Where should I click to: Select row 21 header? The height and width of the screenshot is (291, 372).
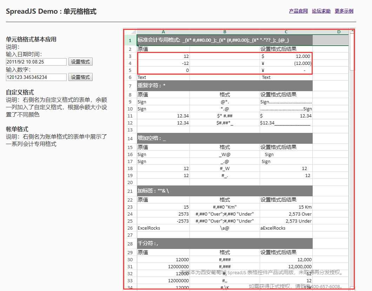click(x=131, y=191)
